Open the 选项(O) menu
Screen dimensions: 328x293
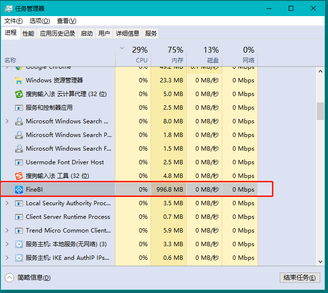point(40,21)
